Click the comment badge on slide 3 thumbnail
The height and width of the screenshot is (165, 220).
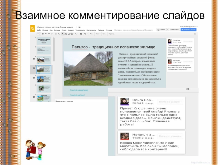pyautogui.click(x=34, y=59)
